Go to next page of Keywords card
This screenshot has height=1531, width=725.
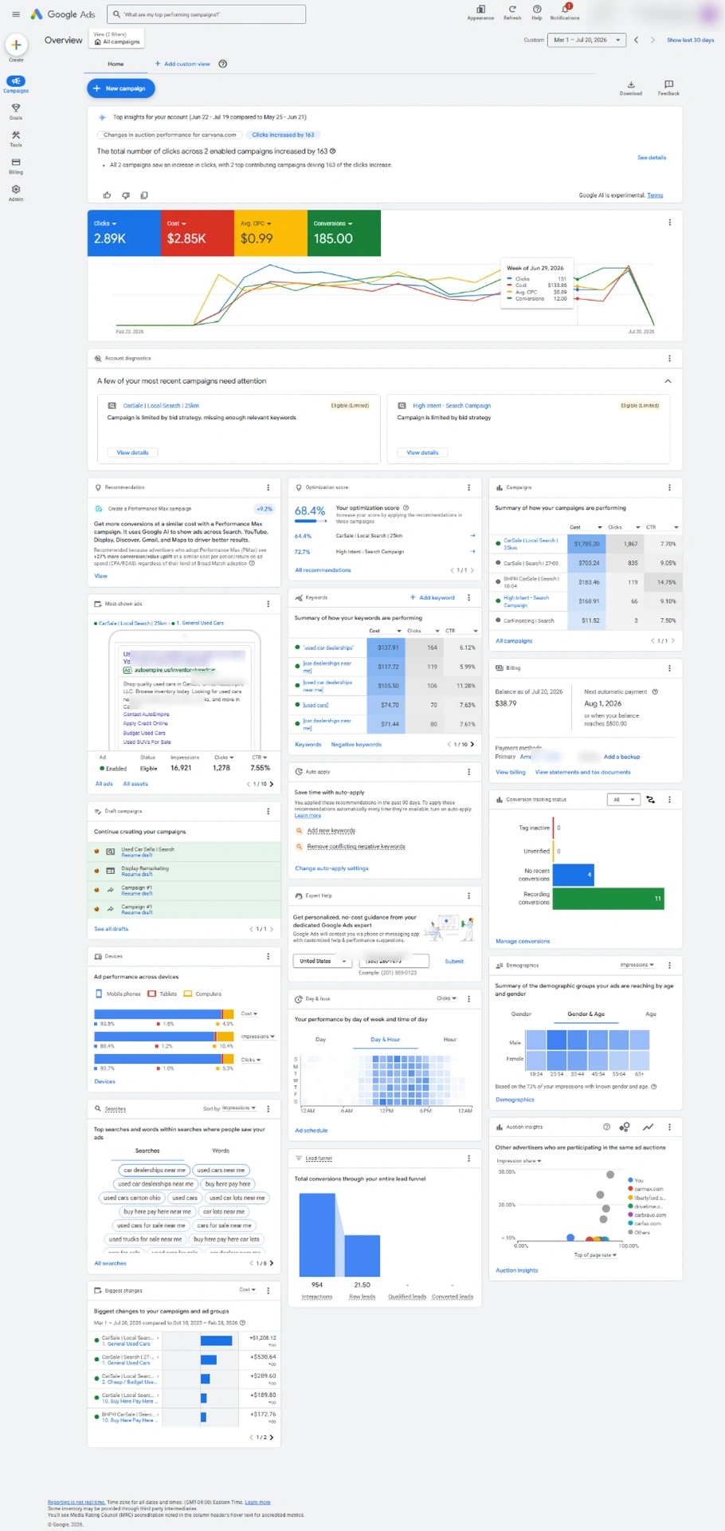click(472, 745)
